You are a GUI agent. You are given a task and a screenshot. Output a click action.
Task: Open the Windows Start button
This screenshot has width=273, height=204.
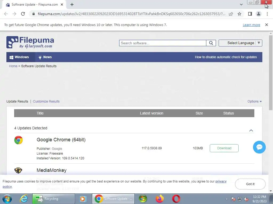pyautogui.click(x=7, y=199)
